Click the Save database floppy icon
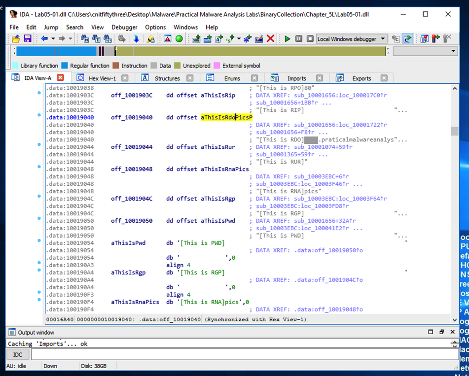The width and height of the screenshot is (469, 376). click(x=28, y=39)
